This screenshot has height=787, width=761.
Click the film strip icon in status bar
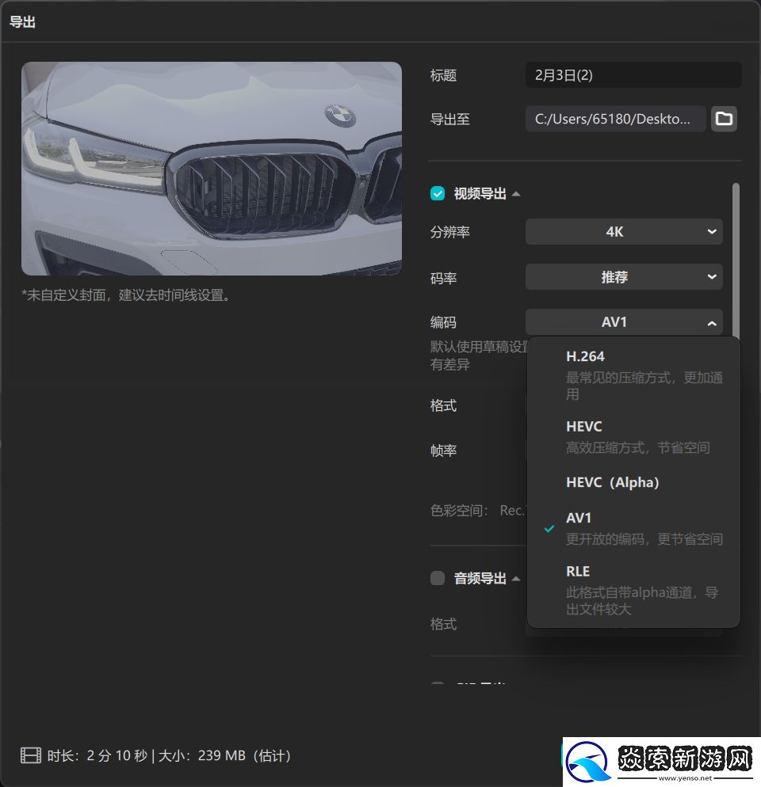pyautogui.click(x=29, y=755)
